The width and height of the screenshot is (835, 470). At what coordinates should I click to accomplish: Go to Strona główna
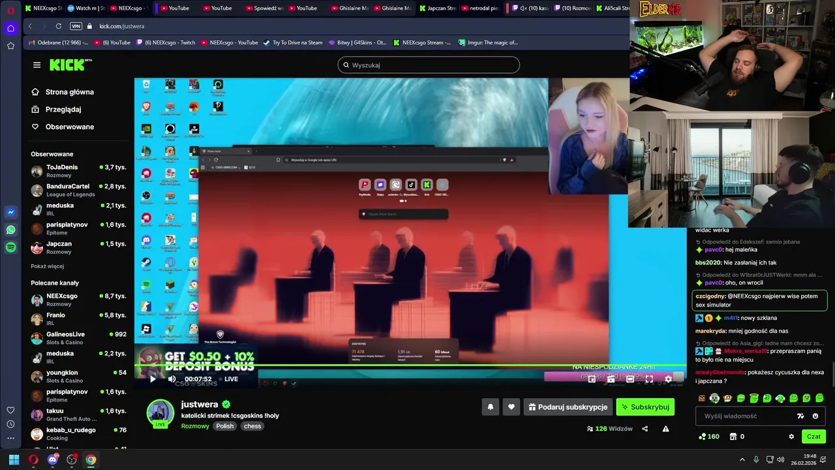63,92
